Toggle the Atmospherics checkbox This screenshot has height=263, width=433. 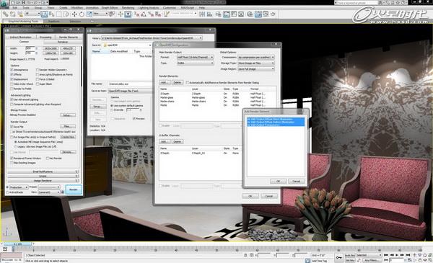[x=12, y=70]
